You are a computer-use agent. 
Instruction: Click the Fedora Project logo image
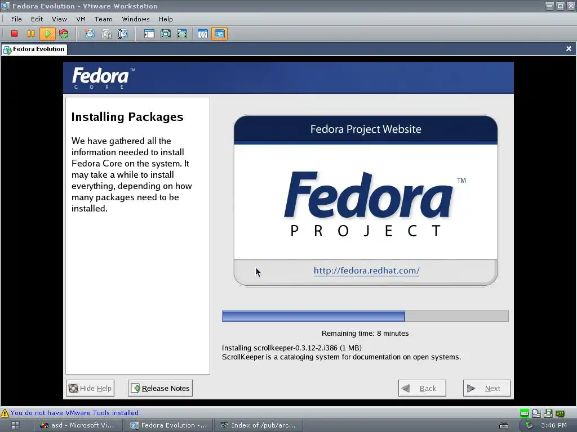click(375, 204)
